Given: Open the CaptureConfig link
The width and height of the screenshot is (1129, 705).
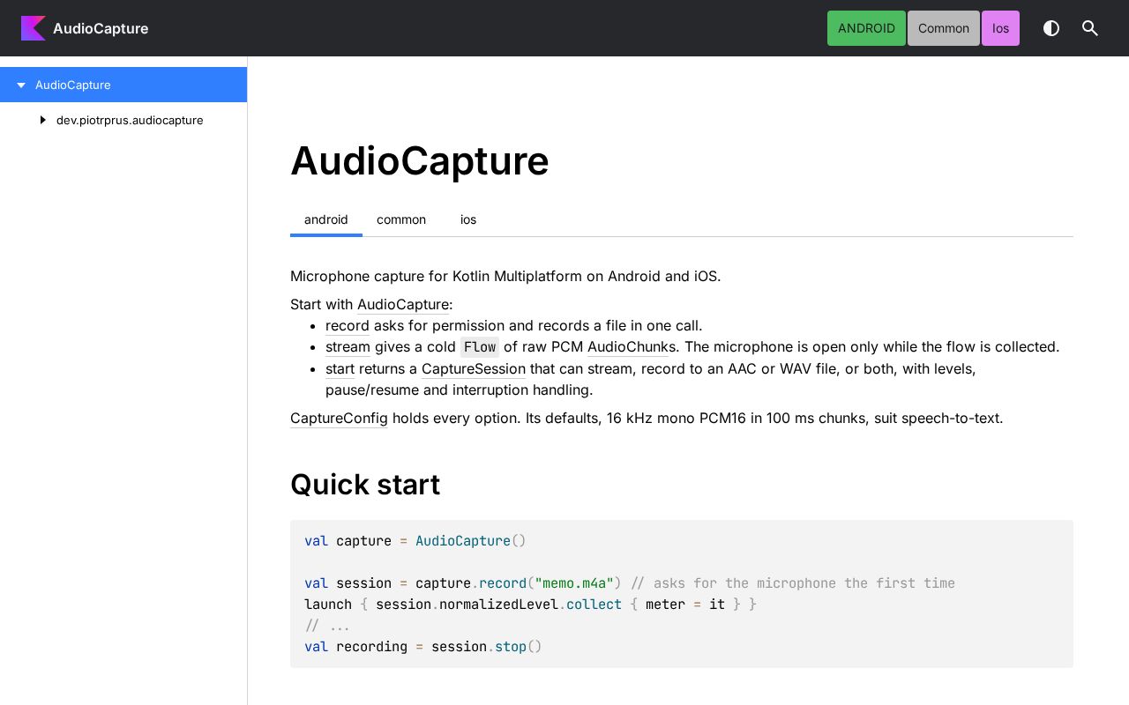Looking at the screenshot, I should click(339, 418).
